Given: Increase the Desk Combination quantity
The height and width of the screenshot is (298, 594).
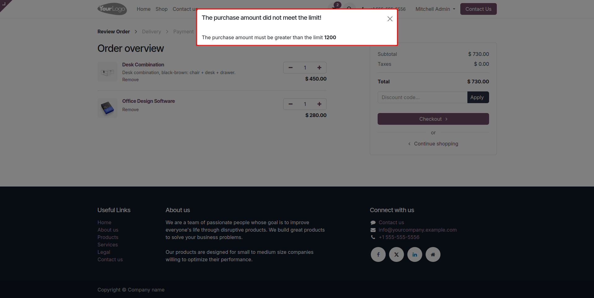Looking at the screenshot, I should click(319, 68).
